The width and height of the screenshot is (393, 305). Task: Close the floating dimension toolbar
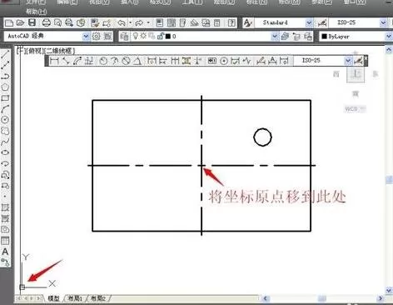click(366, 58)
